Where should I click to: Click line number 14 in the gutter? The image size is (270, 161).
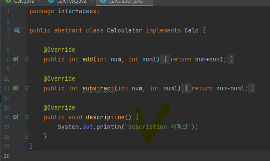(7, 98)
